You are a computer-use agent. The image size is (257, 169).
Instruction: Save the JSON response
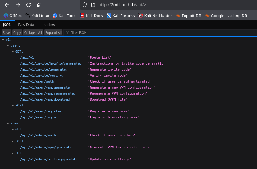click(x=6, y=33)
